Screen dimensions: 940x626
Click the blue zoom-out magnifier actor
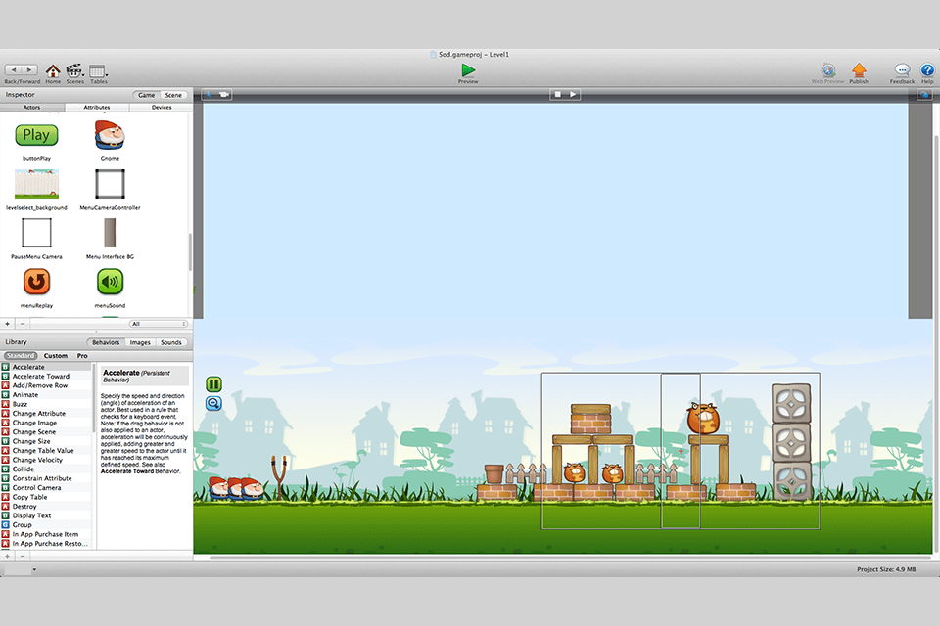point(213,403)
